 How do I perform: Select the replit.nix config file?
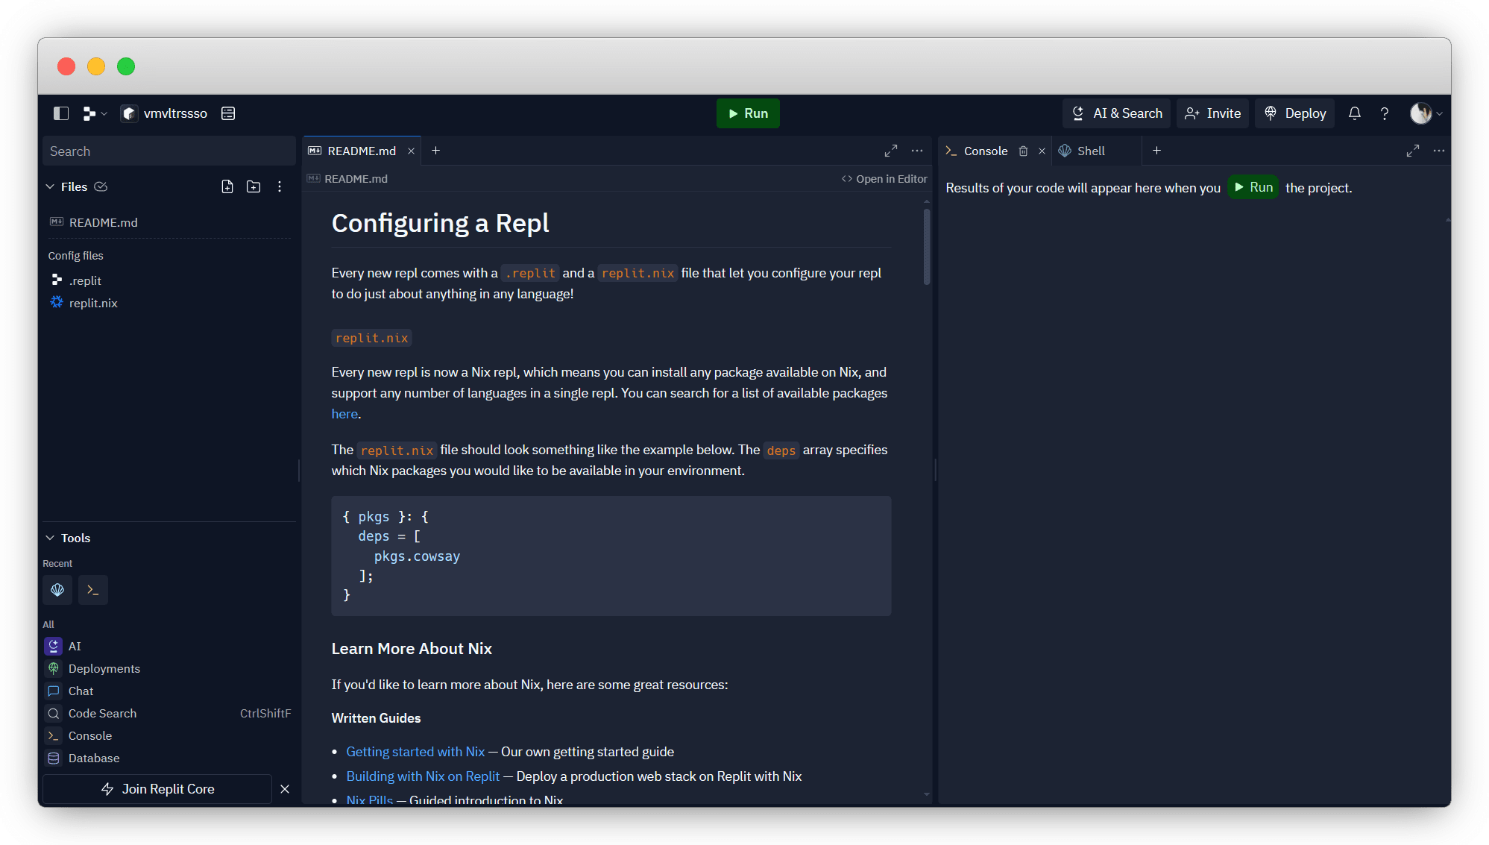click(x=93, y=303)
